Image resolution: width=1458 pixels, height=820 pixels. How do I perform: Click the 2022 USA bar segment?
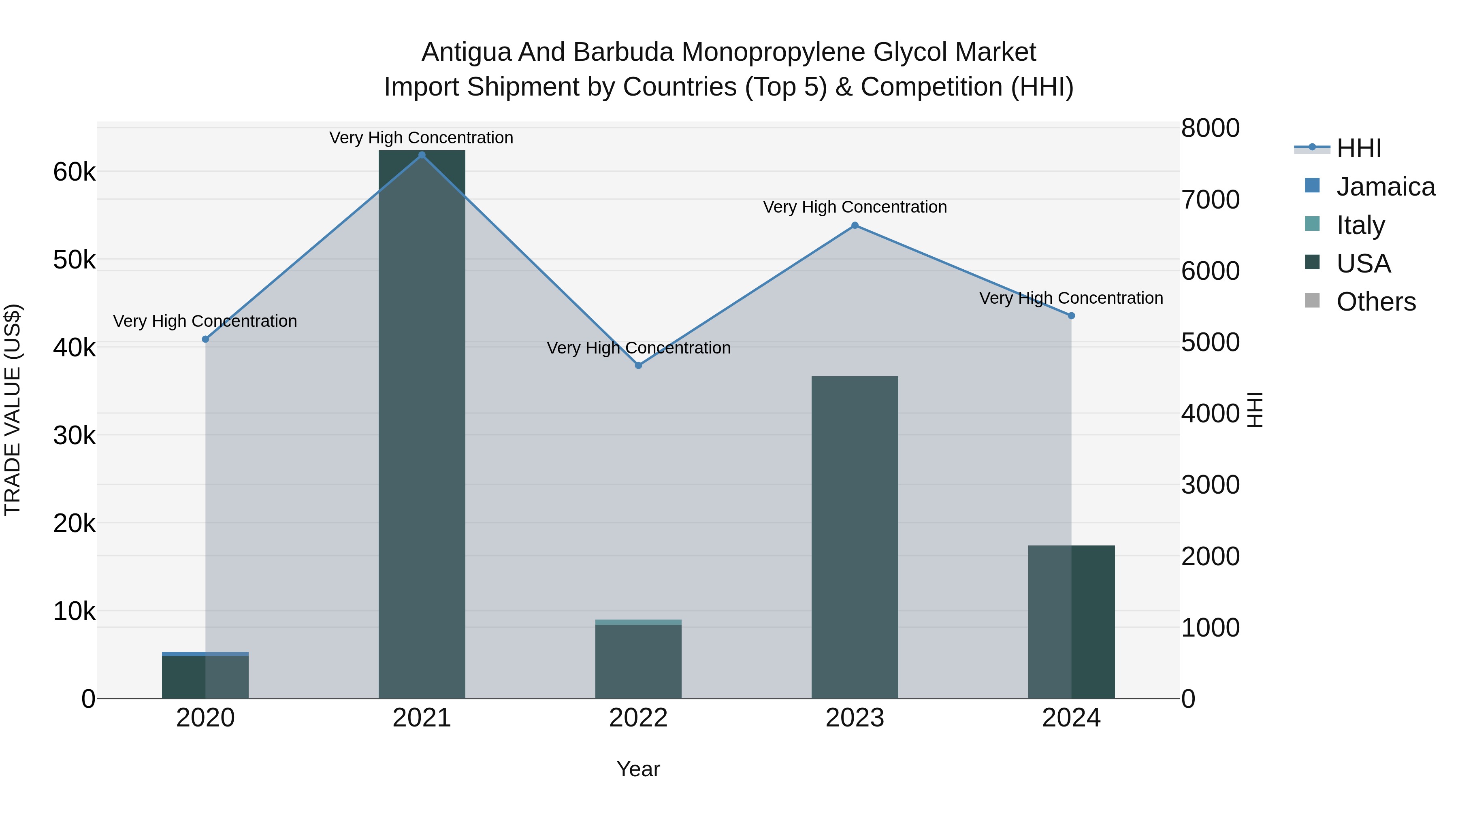pyautogui.click(x=638, y=662)
